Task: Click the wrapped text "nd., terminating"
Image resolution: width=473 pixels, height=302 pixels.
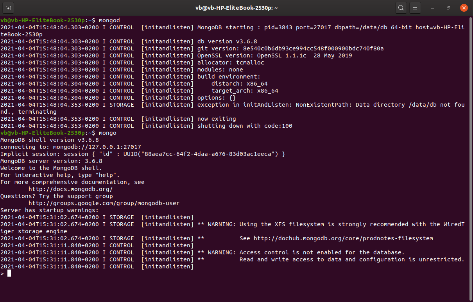Action: (x=29, y=112)
